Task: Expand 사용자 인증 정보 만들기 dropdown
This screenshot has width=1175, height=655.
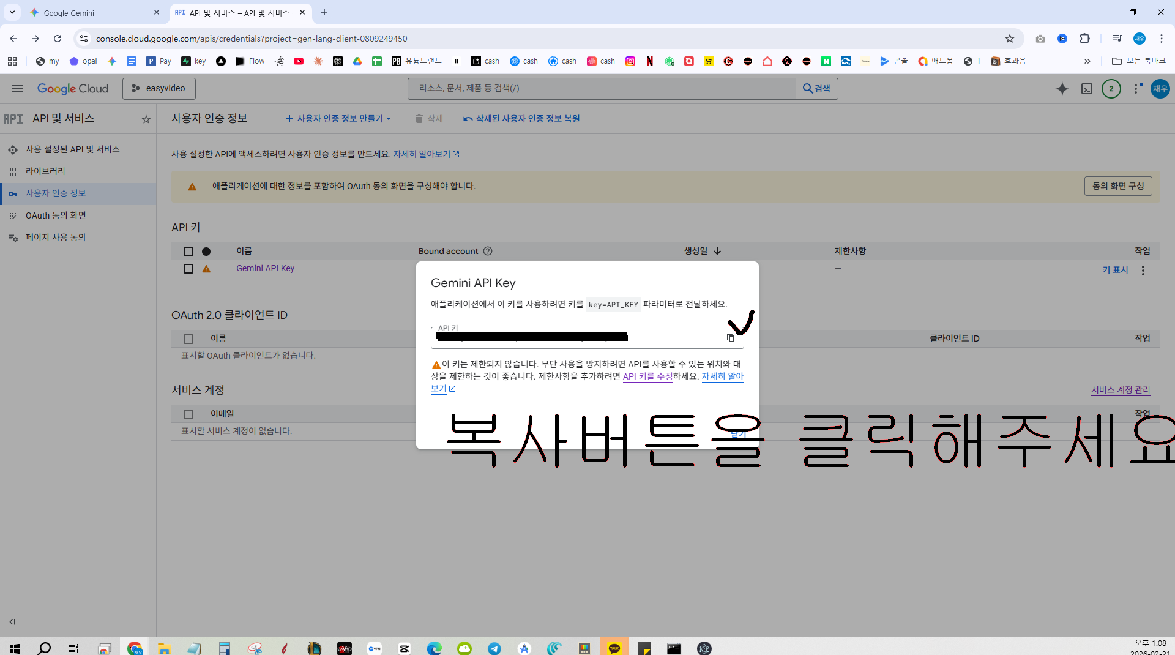Action: [x=338, y=119]
